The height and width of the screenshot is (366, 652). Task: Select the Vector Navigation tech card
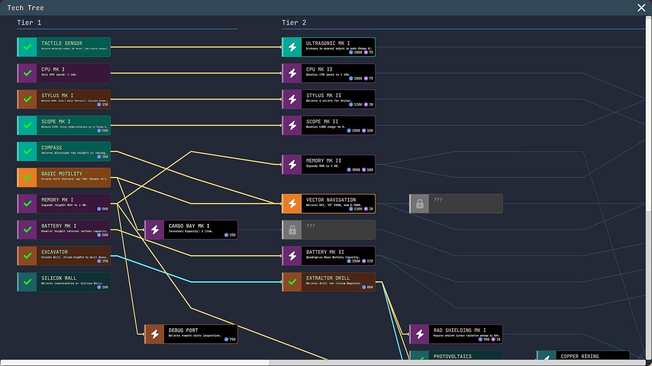pos(328,204)
